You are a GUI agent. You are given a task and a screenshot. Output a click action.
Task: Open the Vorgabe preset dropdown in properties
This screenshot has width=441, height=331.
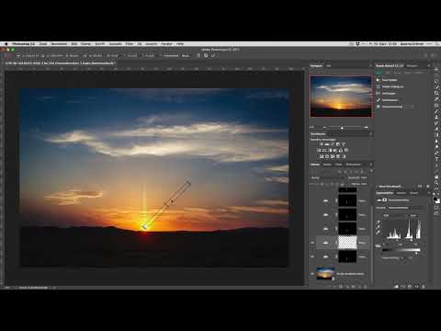click(x=406, y=208)
